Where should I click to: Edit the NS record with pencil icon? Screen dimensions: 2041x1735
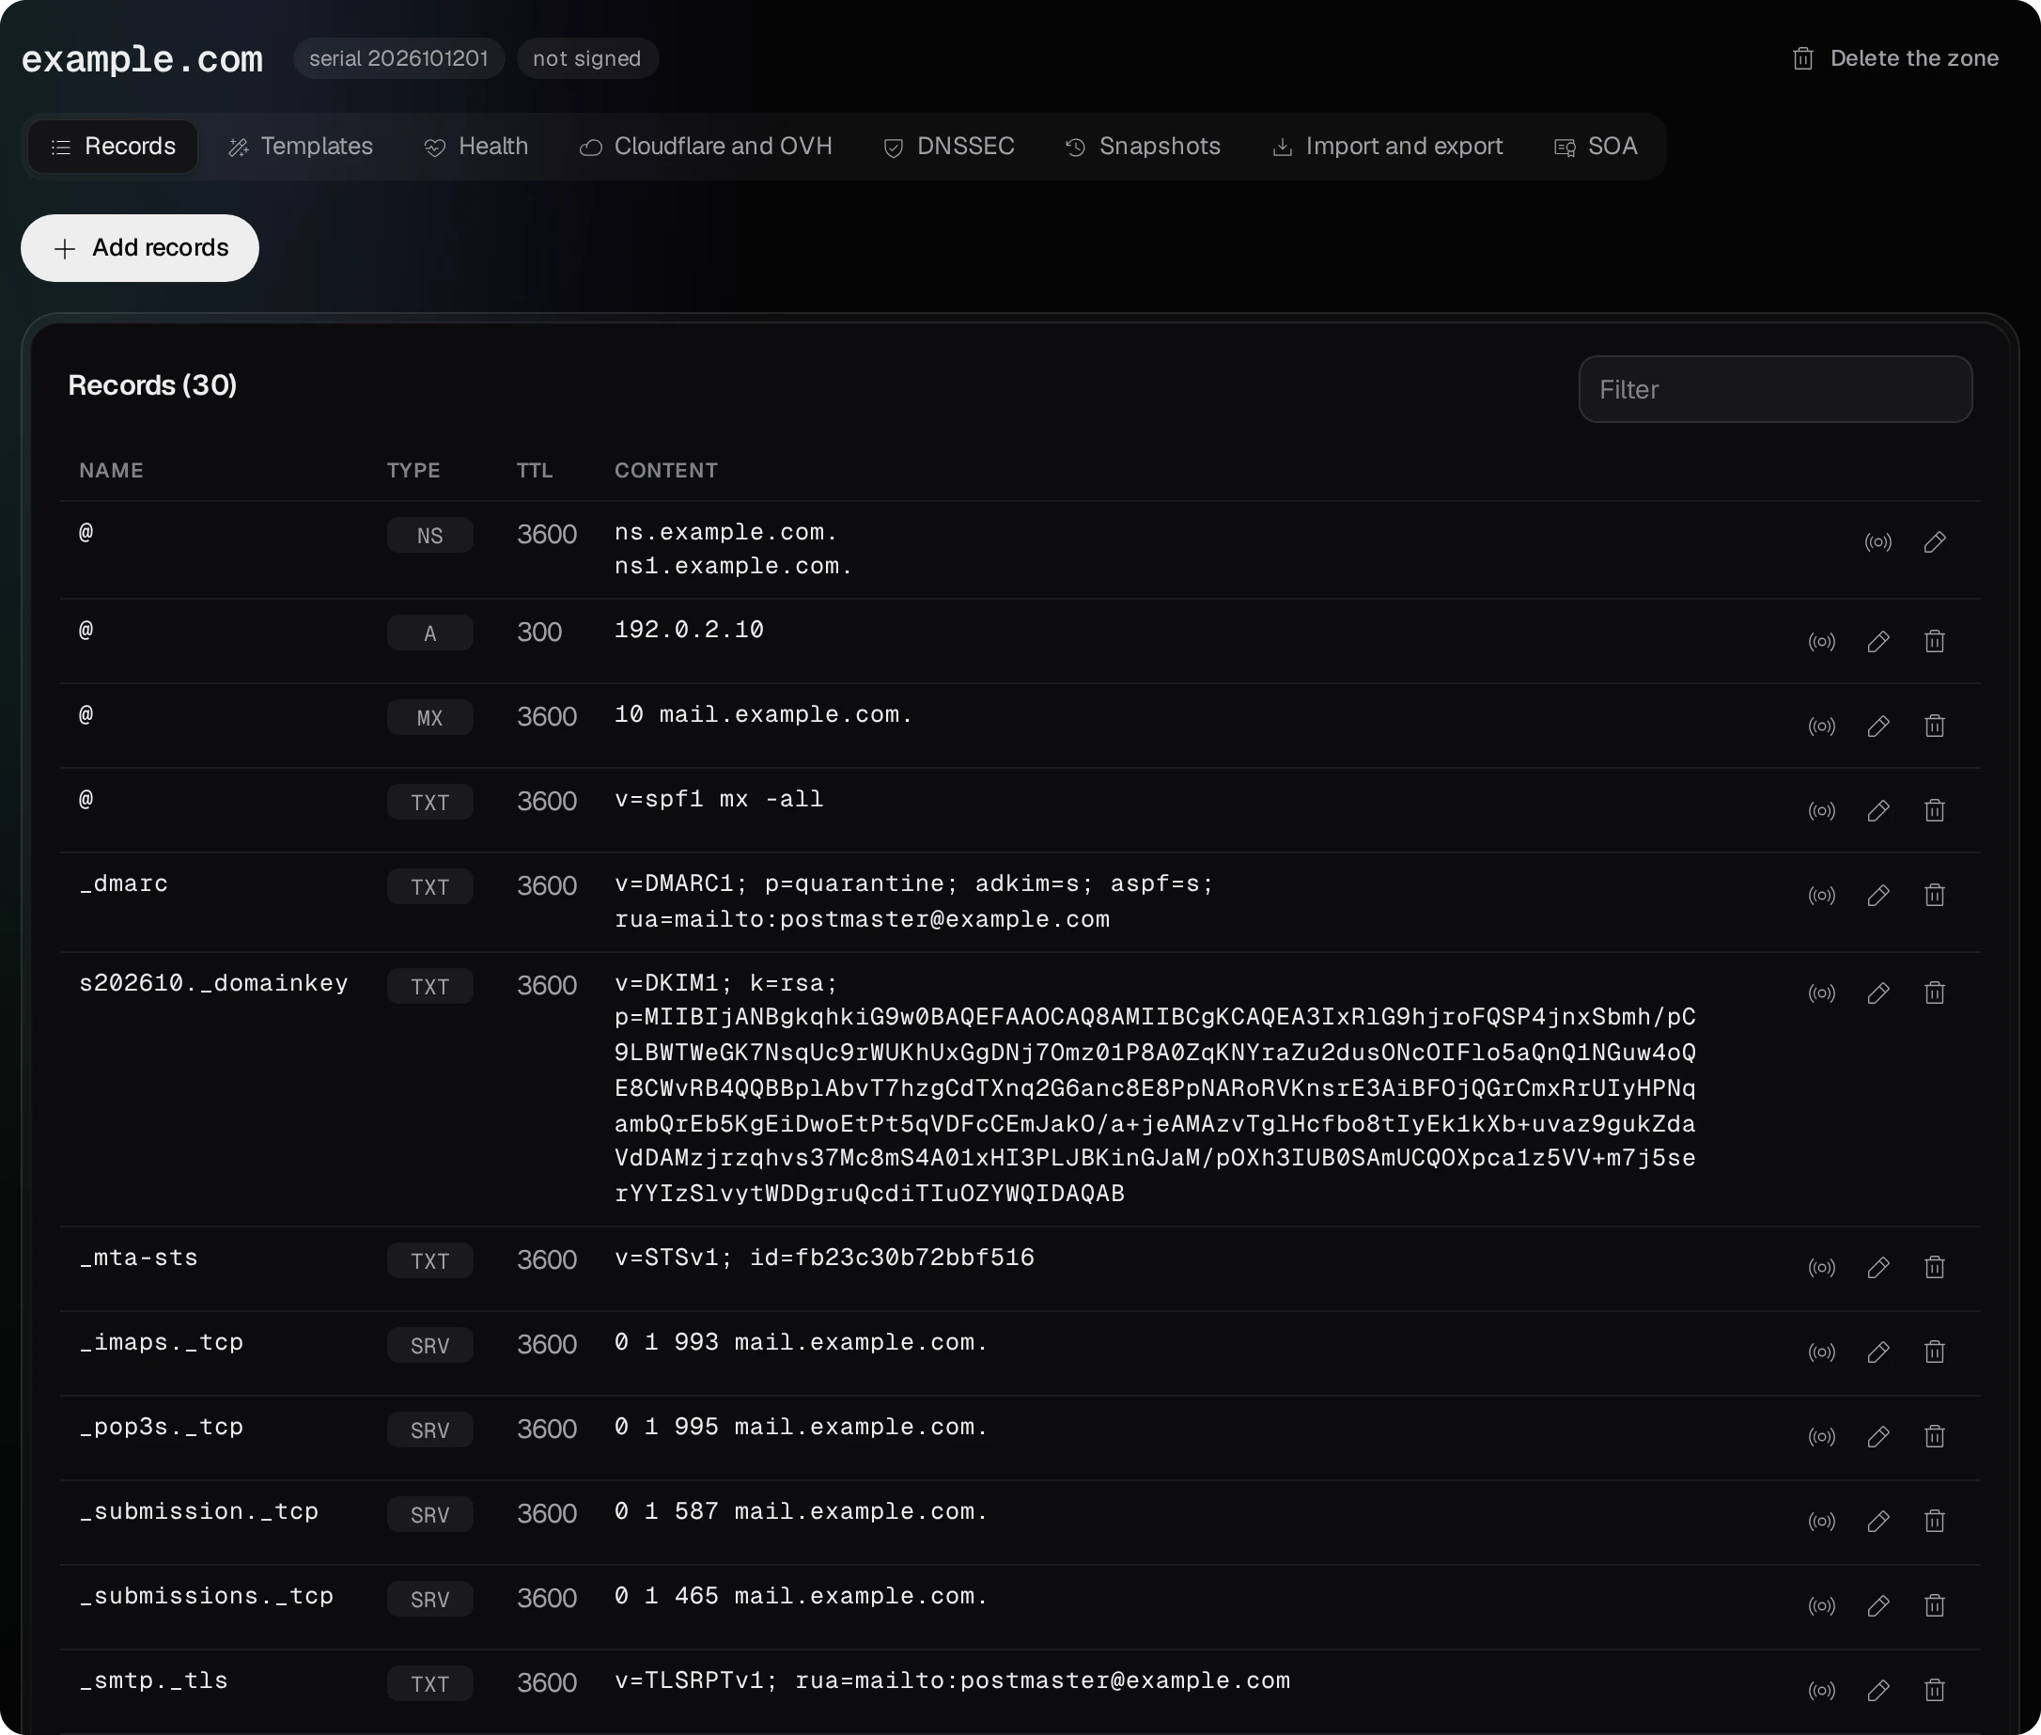tap(1935, 542)
